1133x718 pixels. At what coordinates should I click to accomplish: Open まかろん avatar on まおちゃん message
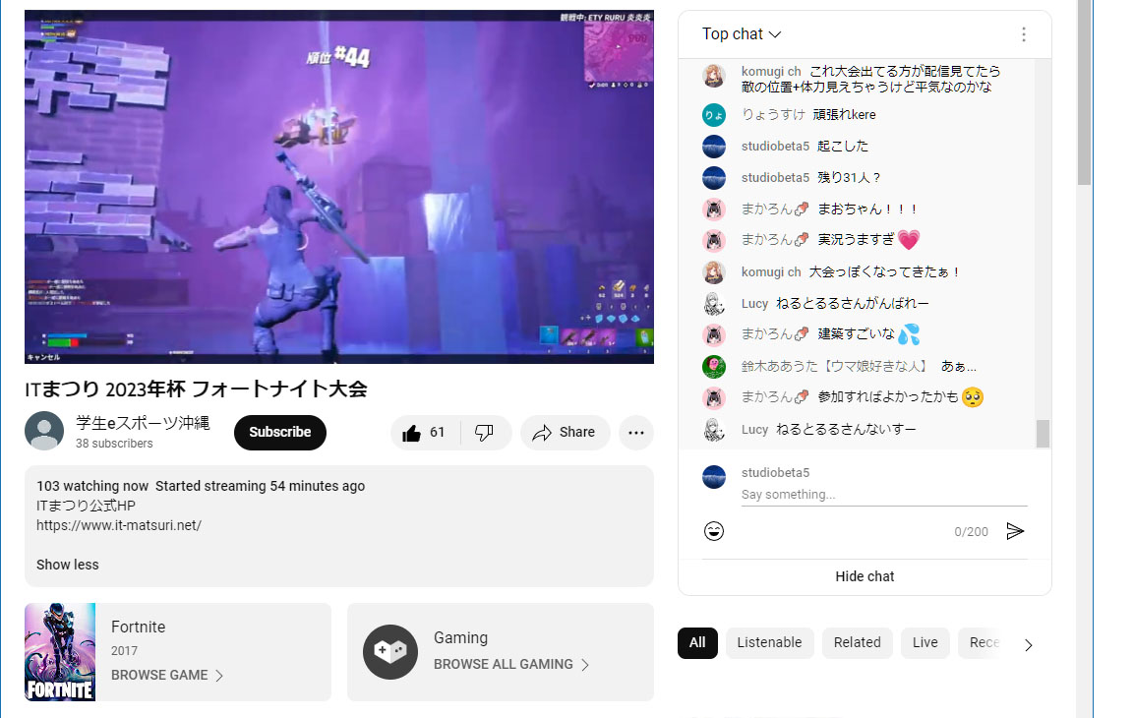pyautogui.click(x=714, y=209)
